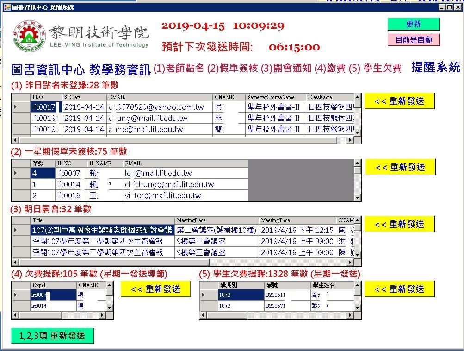Select the U_NAME column header in leave table
This screenshot has width=464, height=351.
click(x=105, y=163)
